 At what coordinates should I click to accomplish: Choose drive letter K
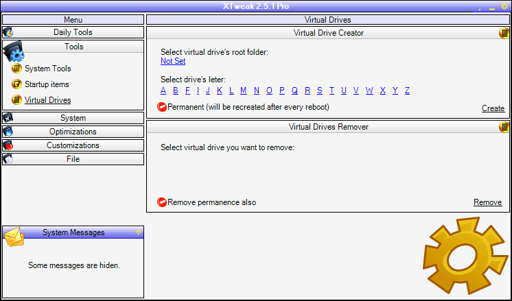(x=220, y=91)
